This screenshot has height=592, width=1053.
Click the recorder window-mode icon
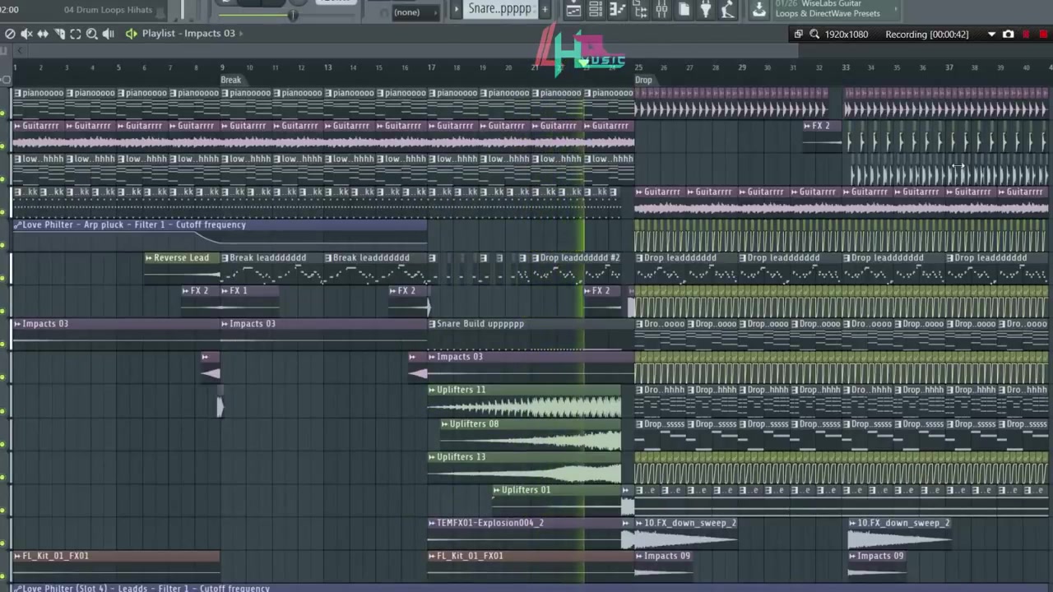pos(798,35)
